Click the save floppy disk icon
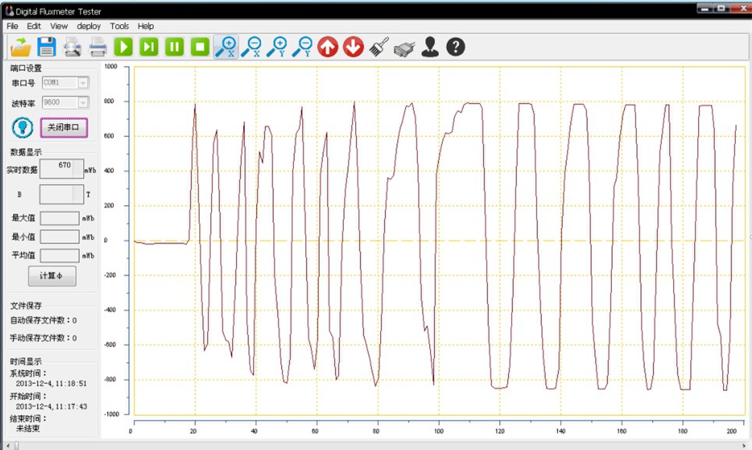The height and width of the screenshot is (450, 752). [46, 47]
